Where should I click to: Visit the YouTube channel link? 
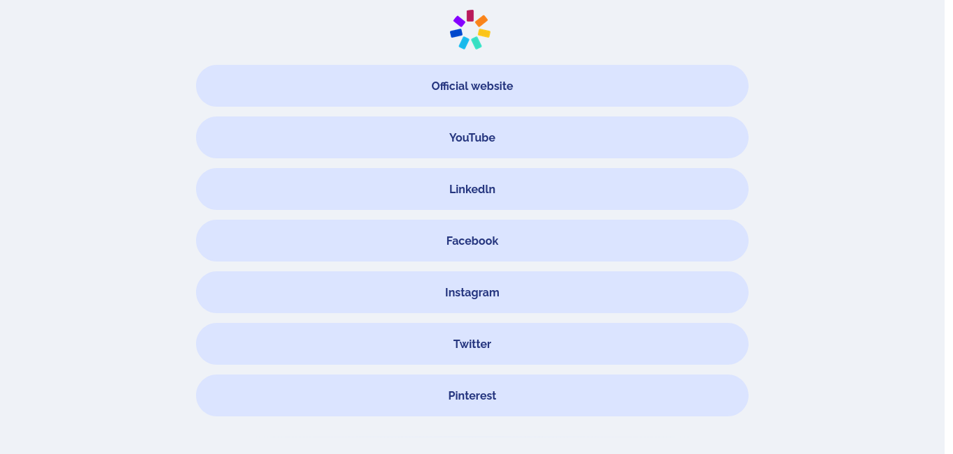click(472, 137)
